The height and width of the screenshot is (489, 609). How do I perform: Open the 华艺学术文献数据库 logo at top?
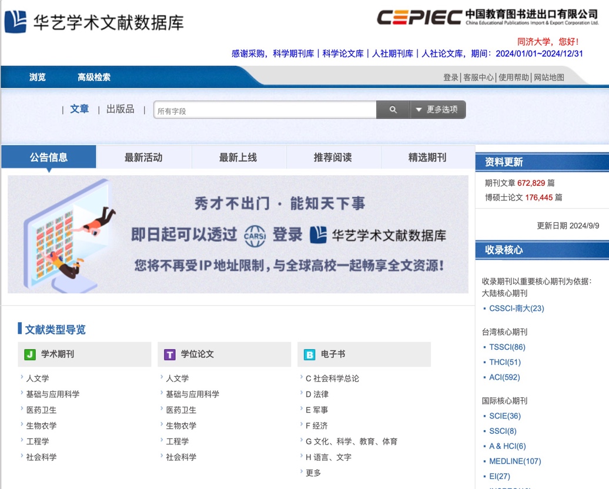[x=94, y=22]
